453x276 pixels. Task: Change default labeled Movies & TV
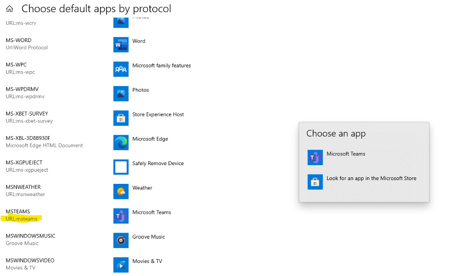tap(147, 261)
